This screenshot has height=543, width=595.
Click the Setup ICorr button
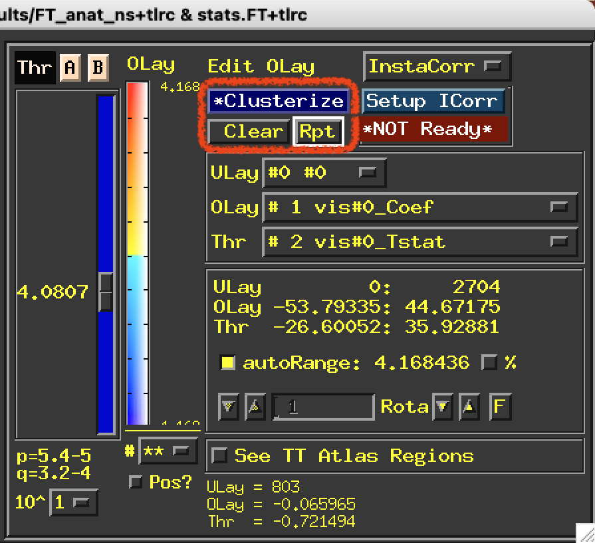click(433, 101)
